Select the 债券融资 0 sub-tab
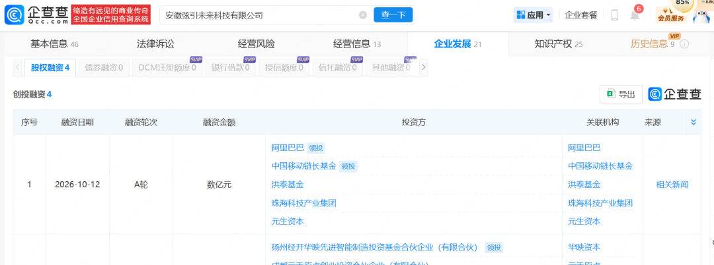 104,68
